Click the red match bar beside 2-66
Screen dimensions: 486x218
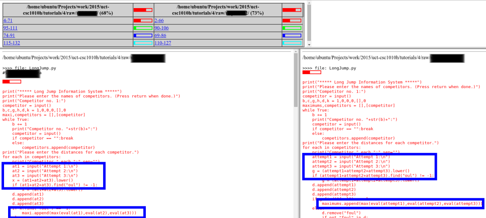click(x=292, y=20)
